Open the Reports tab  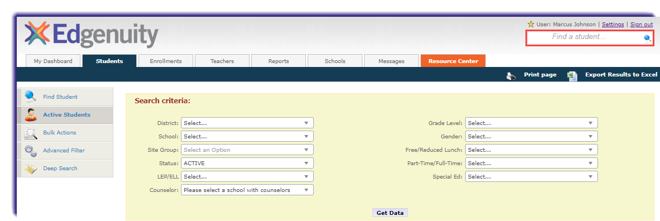[279, 61]
